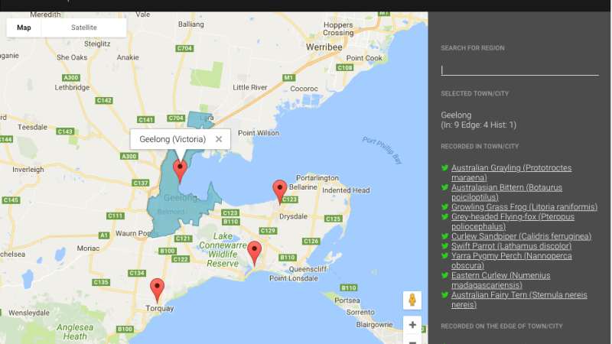Viewport: 612px width, 344px height.
Task: Click the red marker near Lake Connewarre
Action: [255, 251]
